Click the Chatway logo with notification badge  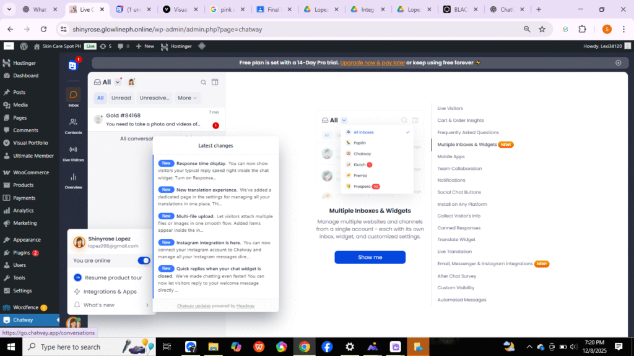click(73, 65)
